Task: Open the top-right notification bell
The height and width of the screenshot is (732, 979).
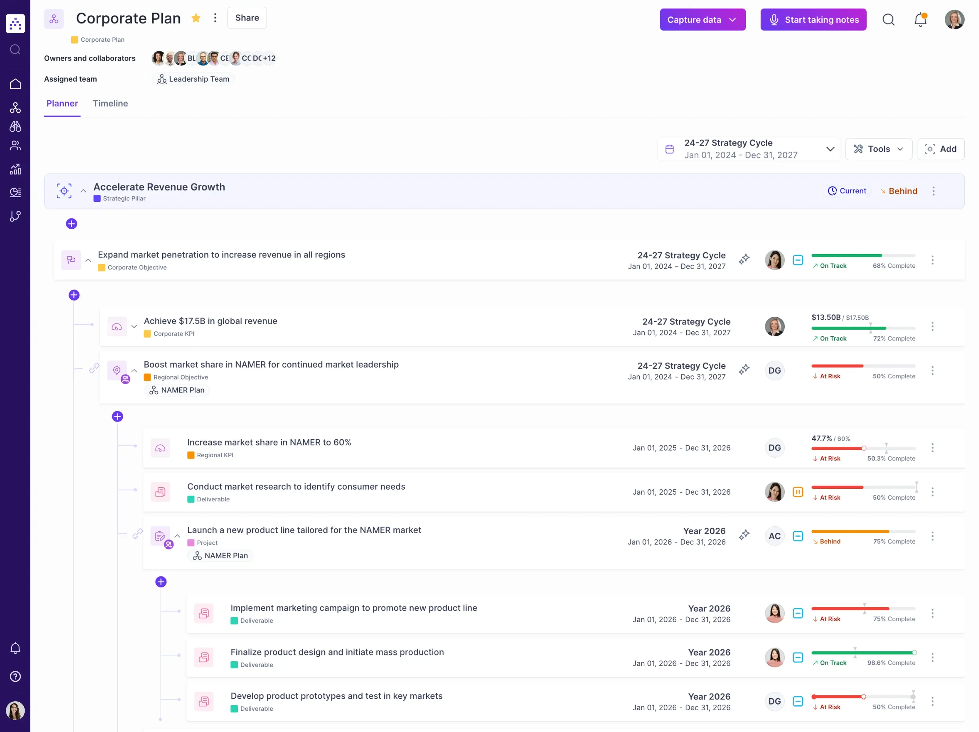Action: point(921,20)
